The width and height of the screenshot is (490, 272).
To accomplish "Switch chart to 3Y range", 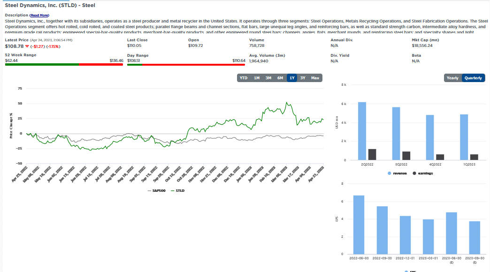I will pyautogui.click(x=303, y=78).
